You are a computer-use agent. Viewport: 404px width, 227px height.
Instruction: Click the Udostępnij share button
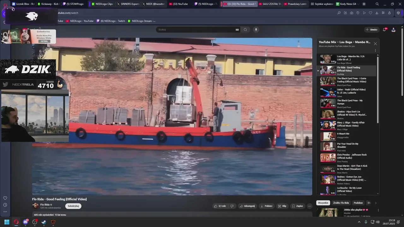(247, 206)
